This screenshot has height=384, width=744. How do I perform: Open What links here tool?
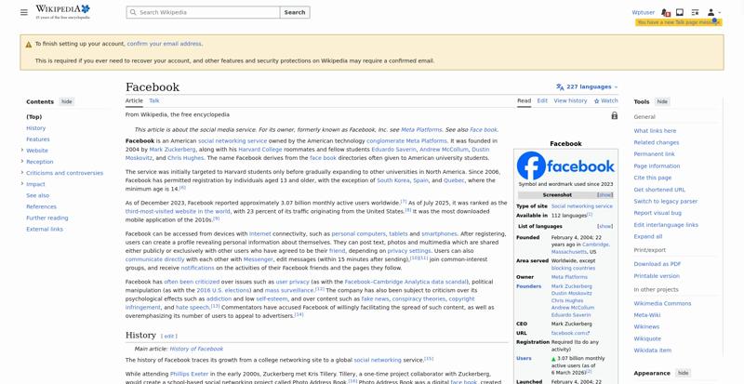pos(655,130)
